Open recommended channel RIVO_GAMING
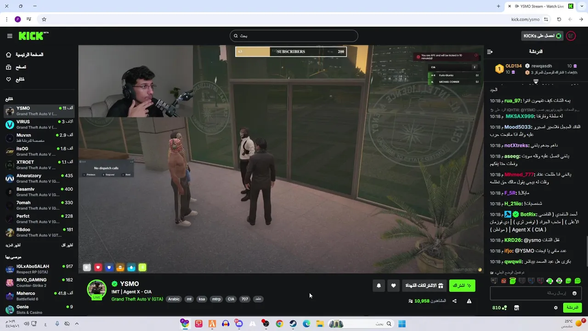588x331 pixels. click(39, 282)
